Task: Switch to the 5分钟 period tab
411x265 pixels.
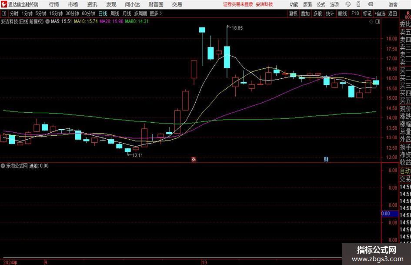Action: (x=41, y=13)
